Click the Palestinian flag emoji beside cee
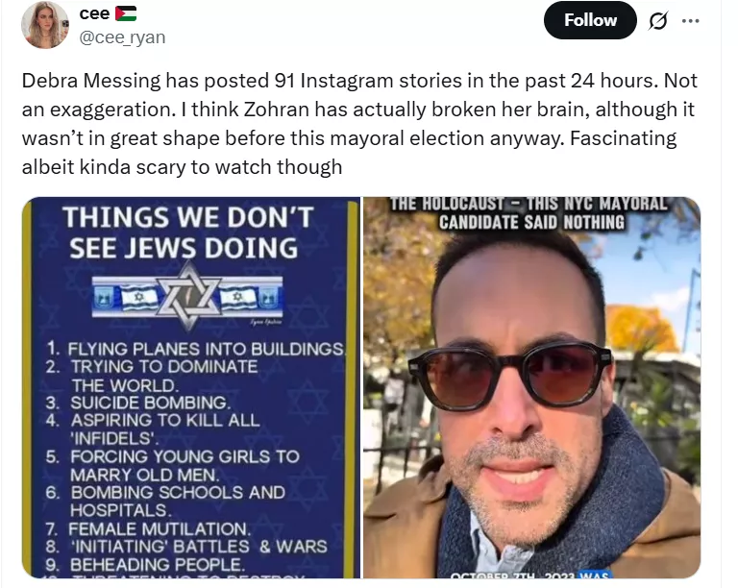This screenshot has width=738, height=588. click(x=126, y=13)
